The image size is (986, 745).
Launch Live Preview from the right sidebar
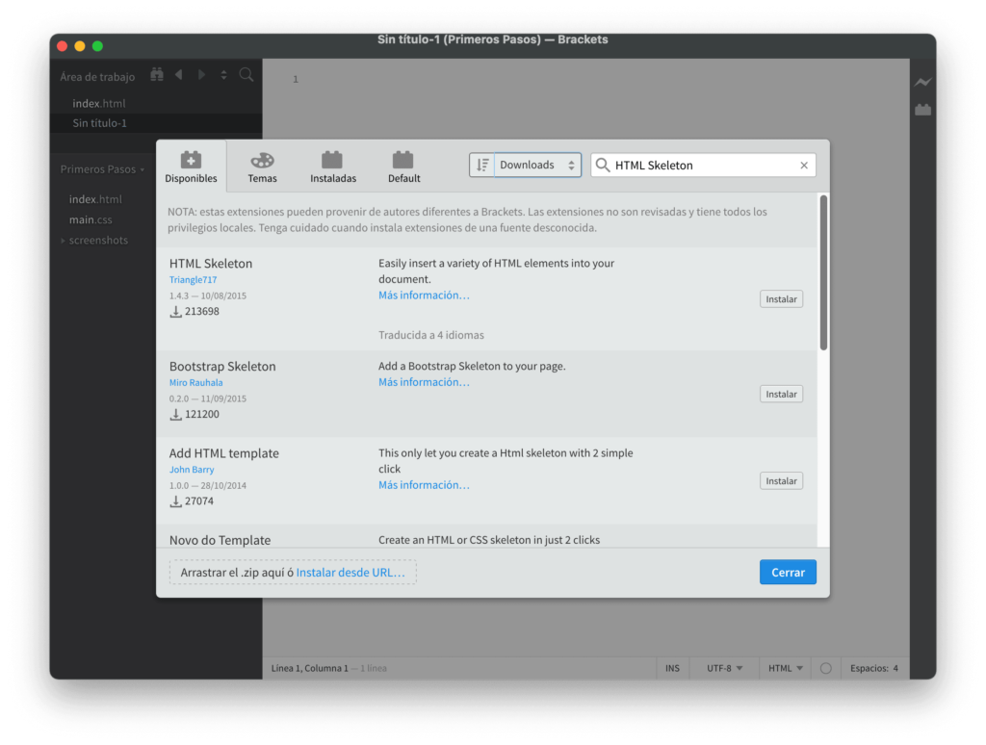click(922, 82)
